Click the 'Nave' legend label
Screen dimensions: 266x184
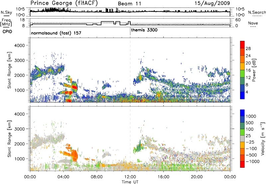(253, 23)
